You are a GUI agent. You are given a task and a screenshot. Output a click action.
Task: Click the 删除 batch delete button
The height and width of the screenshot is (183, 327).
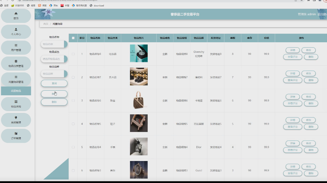point(54,102)
